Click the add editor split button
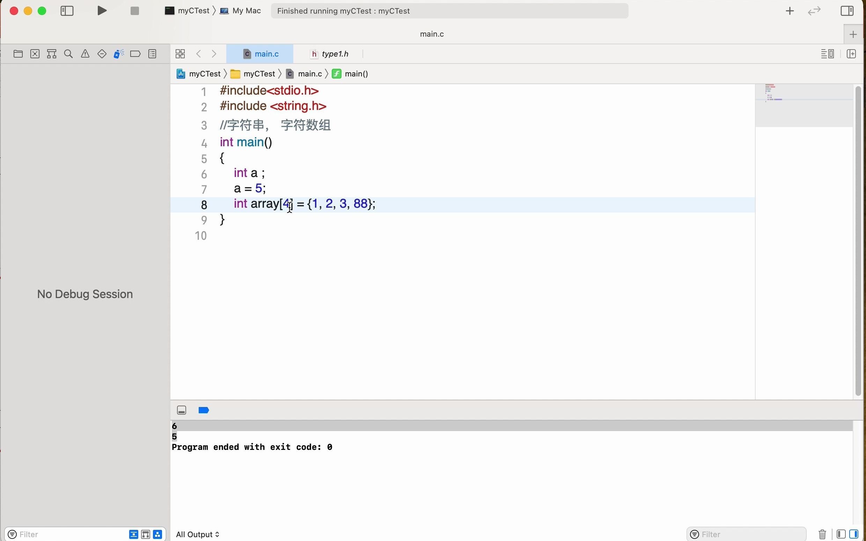 tap(851, 54)
